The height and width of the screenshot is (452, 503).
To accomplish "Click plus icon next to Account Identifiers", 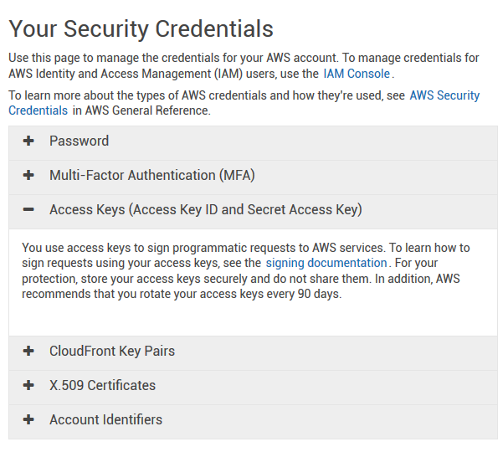I will tap(28, 420).
